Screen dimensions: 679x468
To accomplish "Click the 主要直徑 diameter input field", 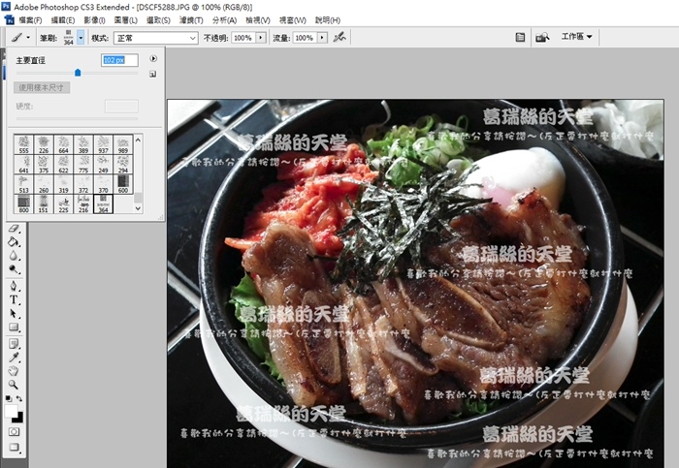I will [x=120, y=60].
